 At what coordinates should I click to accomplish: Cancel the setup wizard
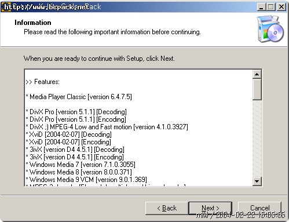click(x=259, y=208)
